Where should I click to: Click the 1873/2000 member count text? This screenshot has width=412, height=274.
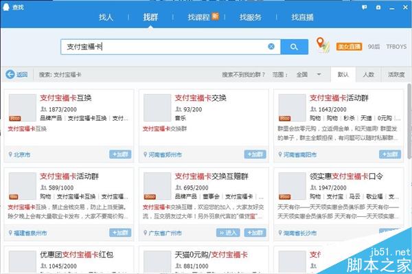[62, 109]
